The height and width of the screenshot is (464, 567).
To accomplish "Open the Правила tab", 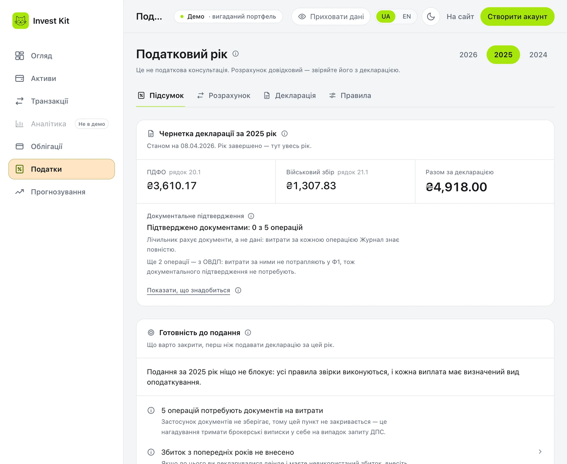I will tap(350, 95).
